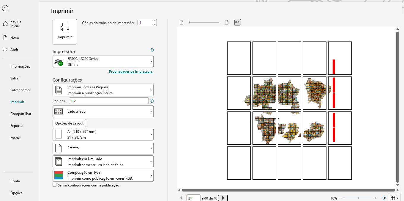Toggle the rulers button marked 8.5
Viewport: 404px width, 201px height.
pos(238,22)
